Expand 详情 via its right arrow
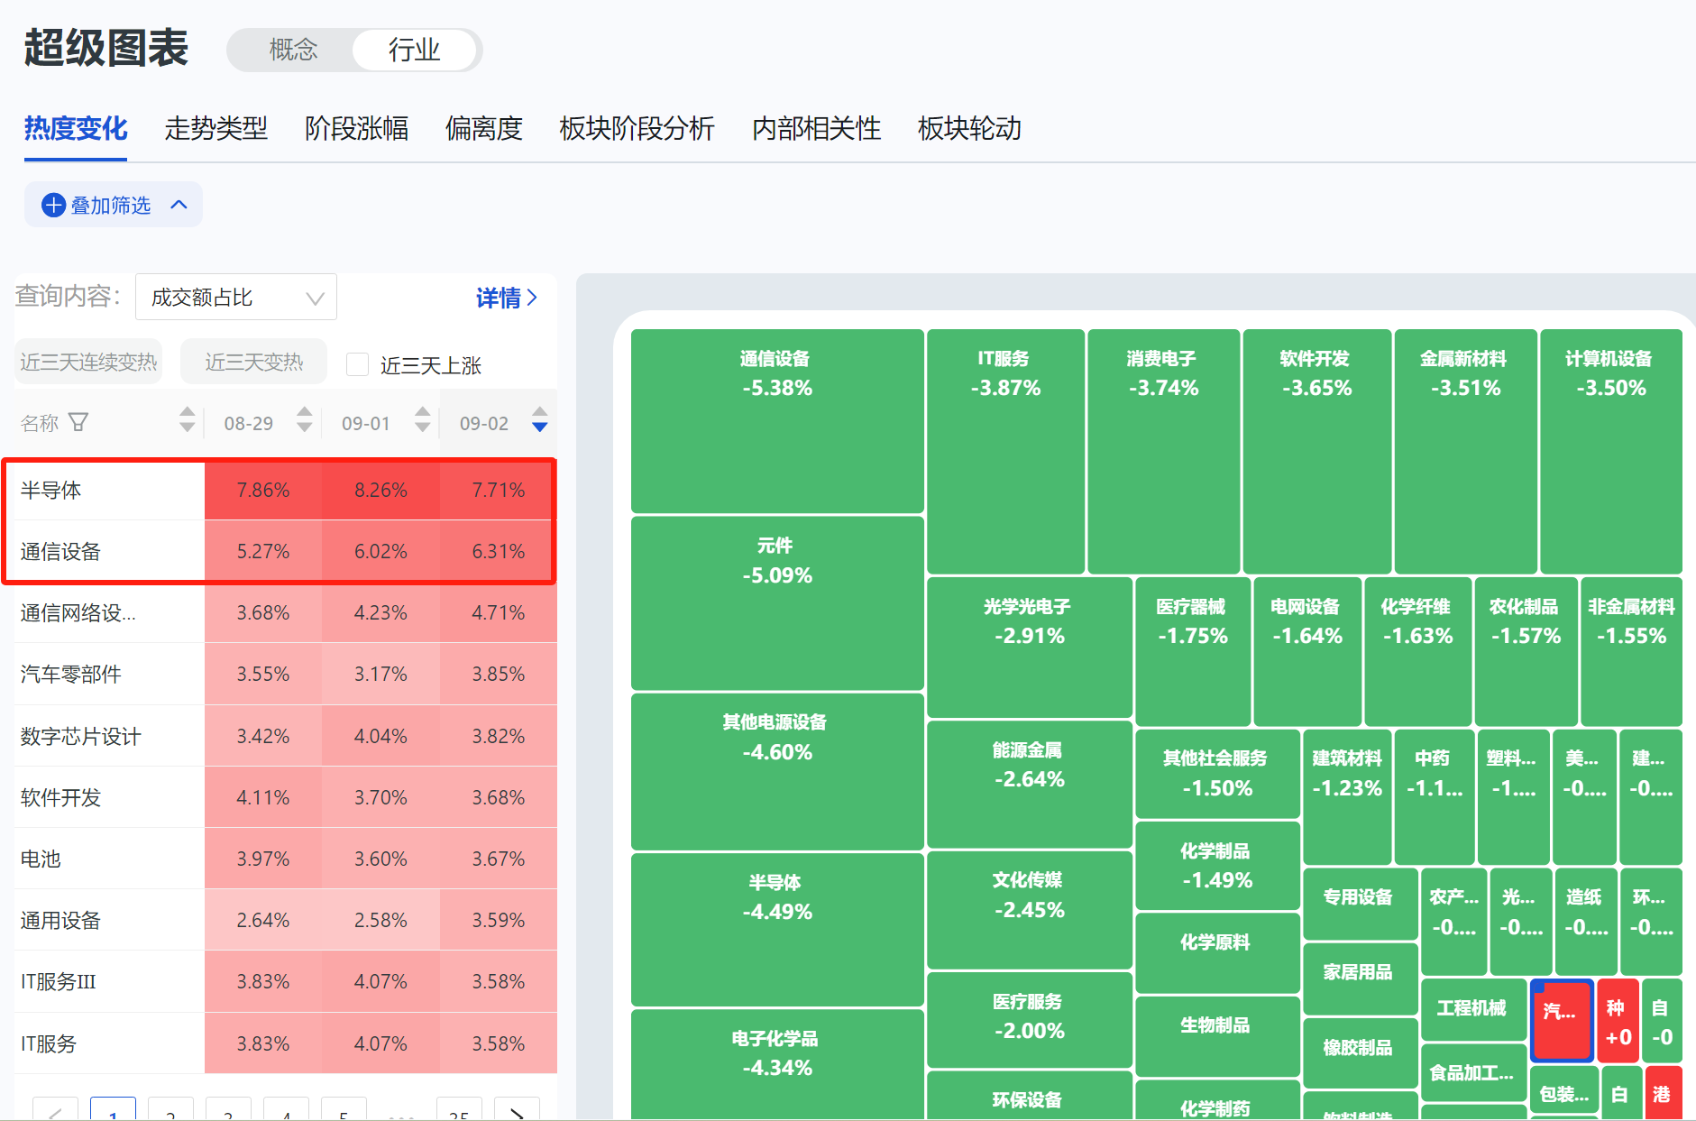 (532, 298)
